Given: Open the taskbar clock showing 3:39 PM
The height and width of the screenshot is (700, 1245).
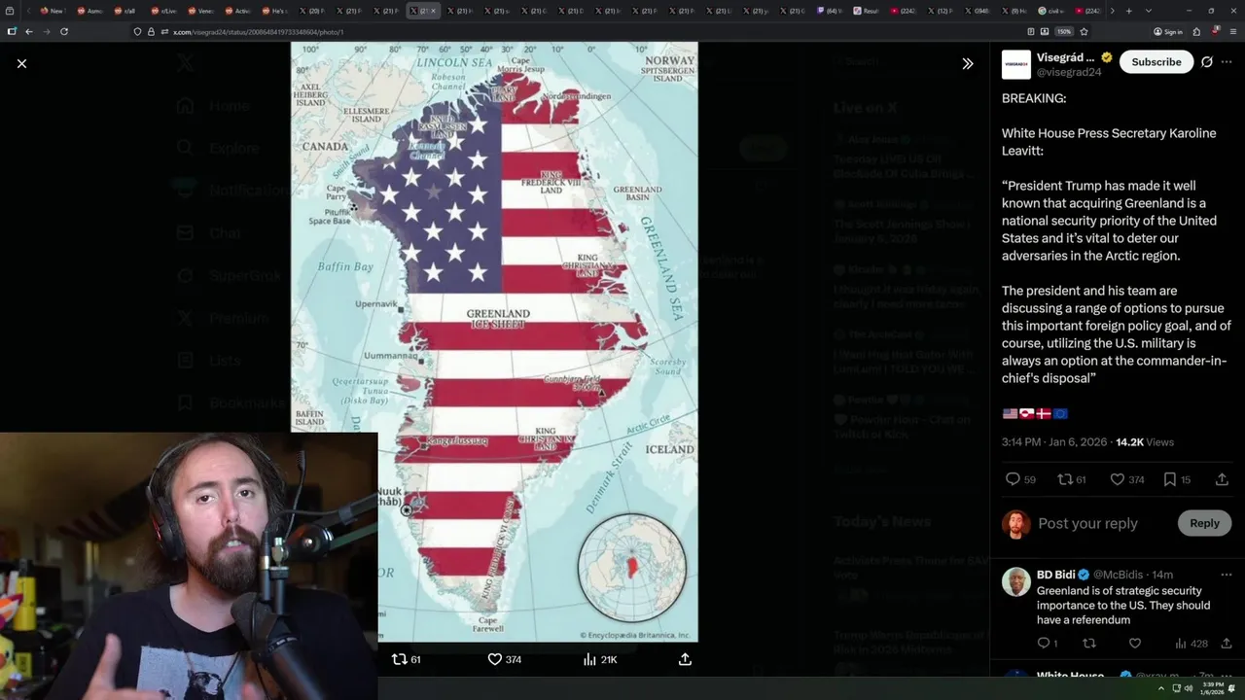Looking at the screenshot, I should pos(1213,688).
